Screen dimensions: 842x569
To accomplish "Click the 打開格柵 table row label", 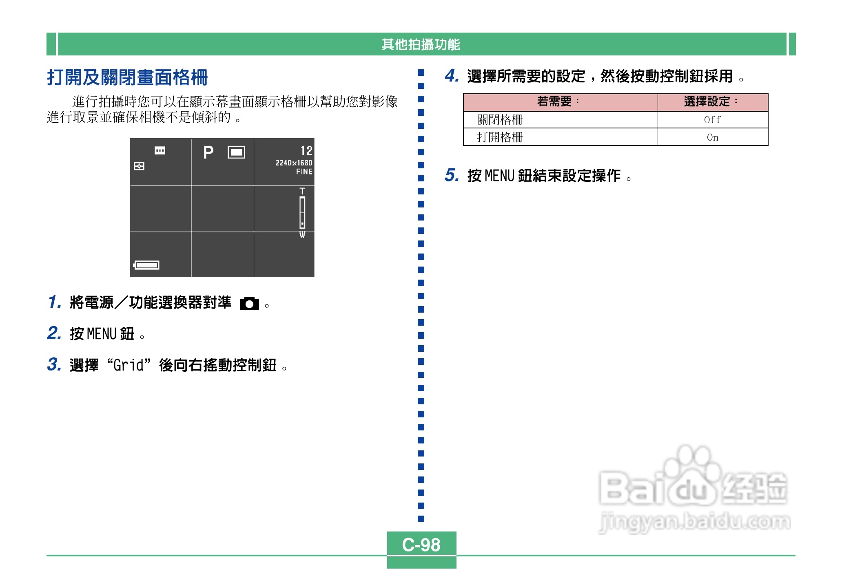I will 500,137.
